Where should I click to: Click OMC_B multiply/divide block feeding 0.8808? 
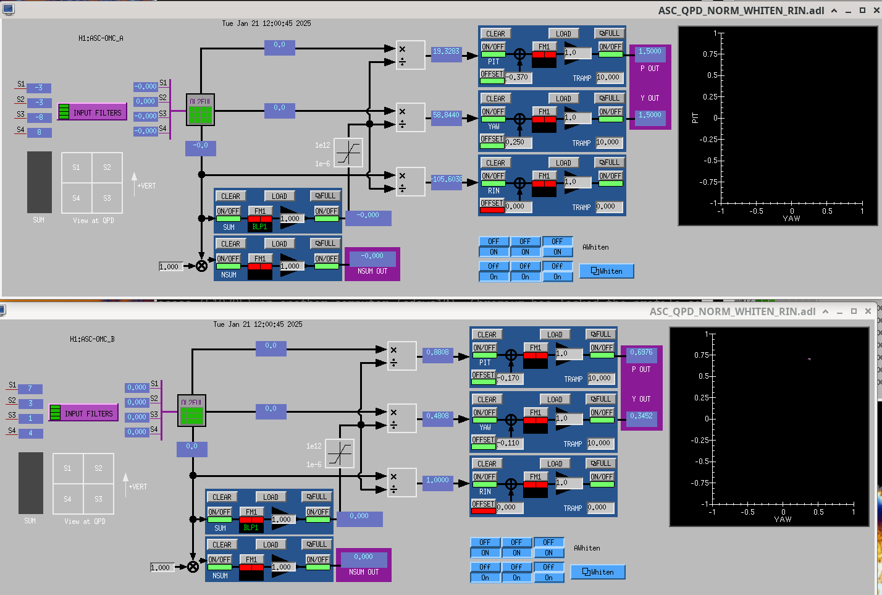(401, 356)
